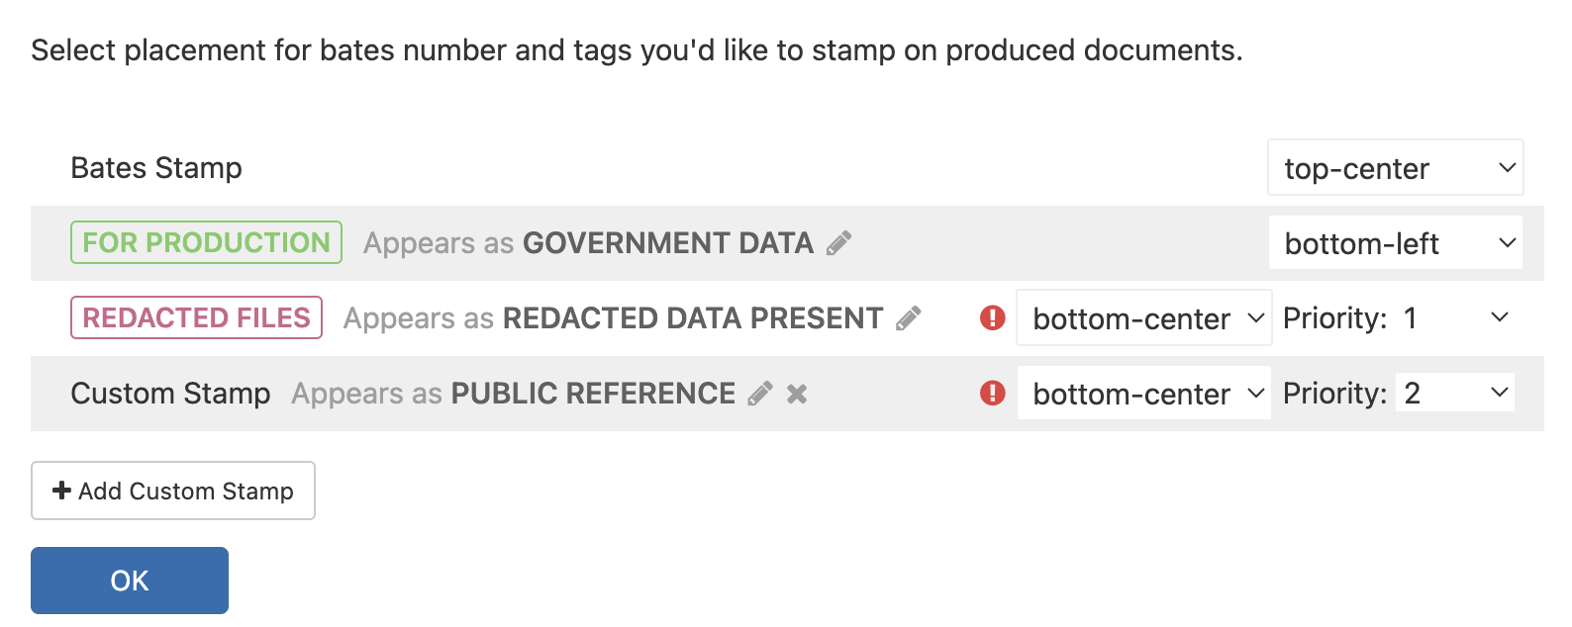This screenshot has height=627, width=1572.
Task: Click the FOR PRODUCTION tag badge
Action: [x=205, y=242]
